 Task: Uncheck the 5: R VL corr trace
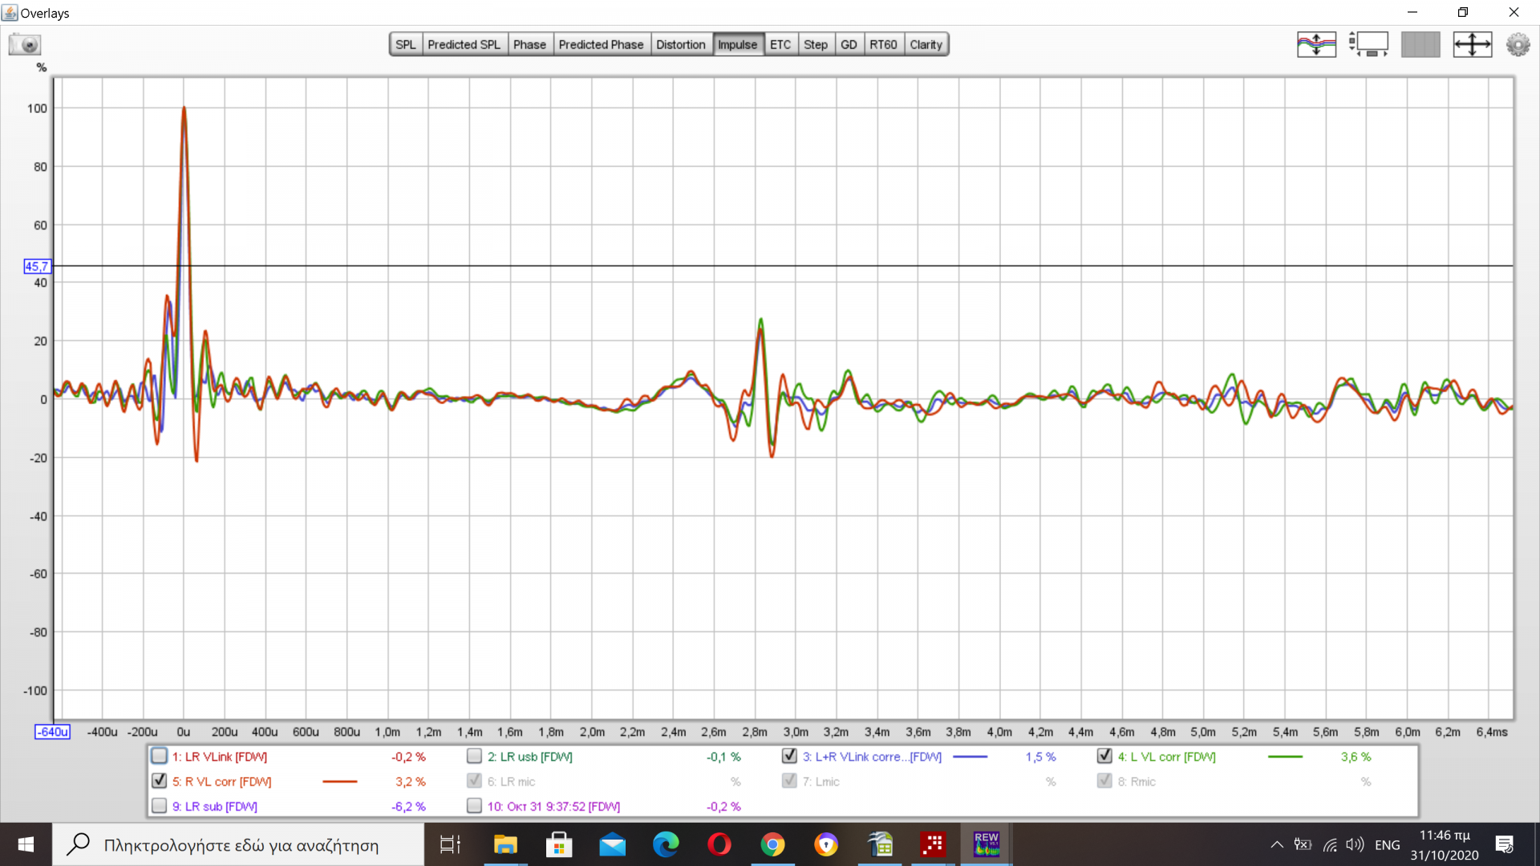(160, 781)
